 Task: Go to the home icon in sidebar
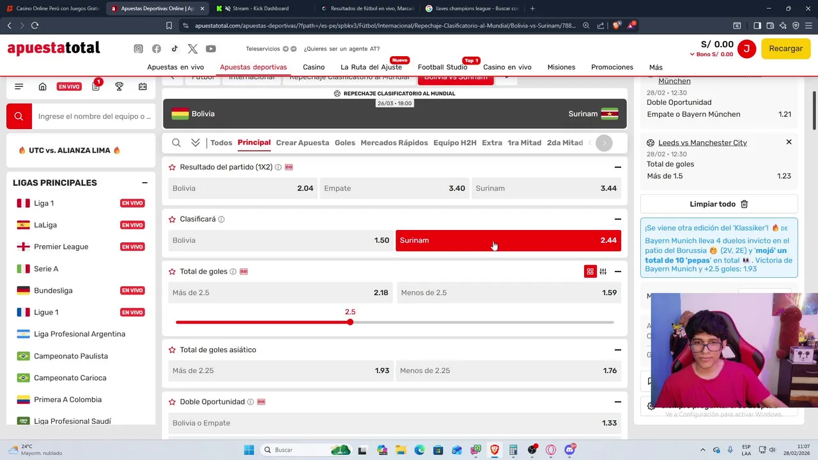[43, 86]
